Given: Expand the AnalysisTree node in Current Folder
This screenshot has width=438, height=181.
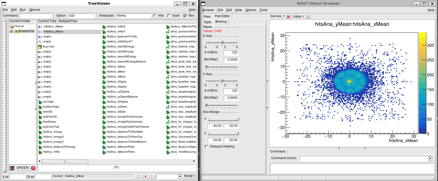Looking at the screenshot, I should coord(11,31).
